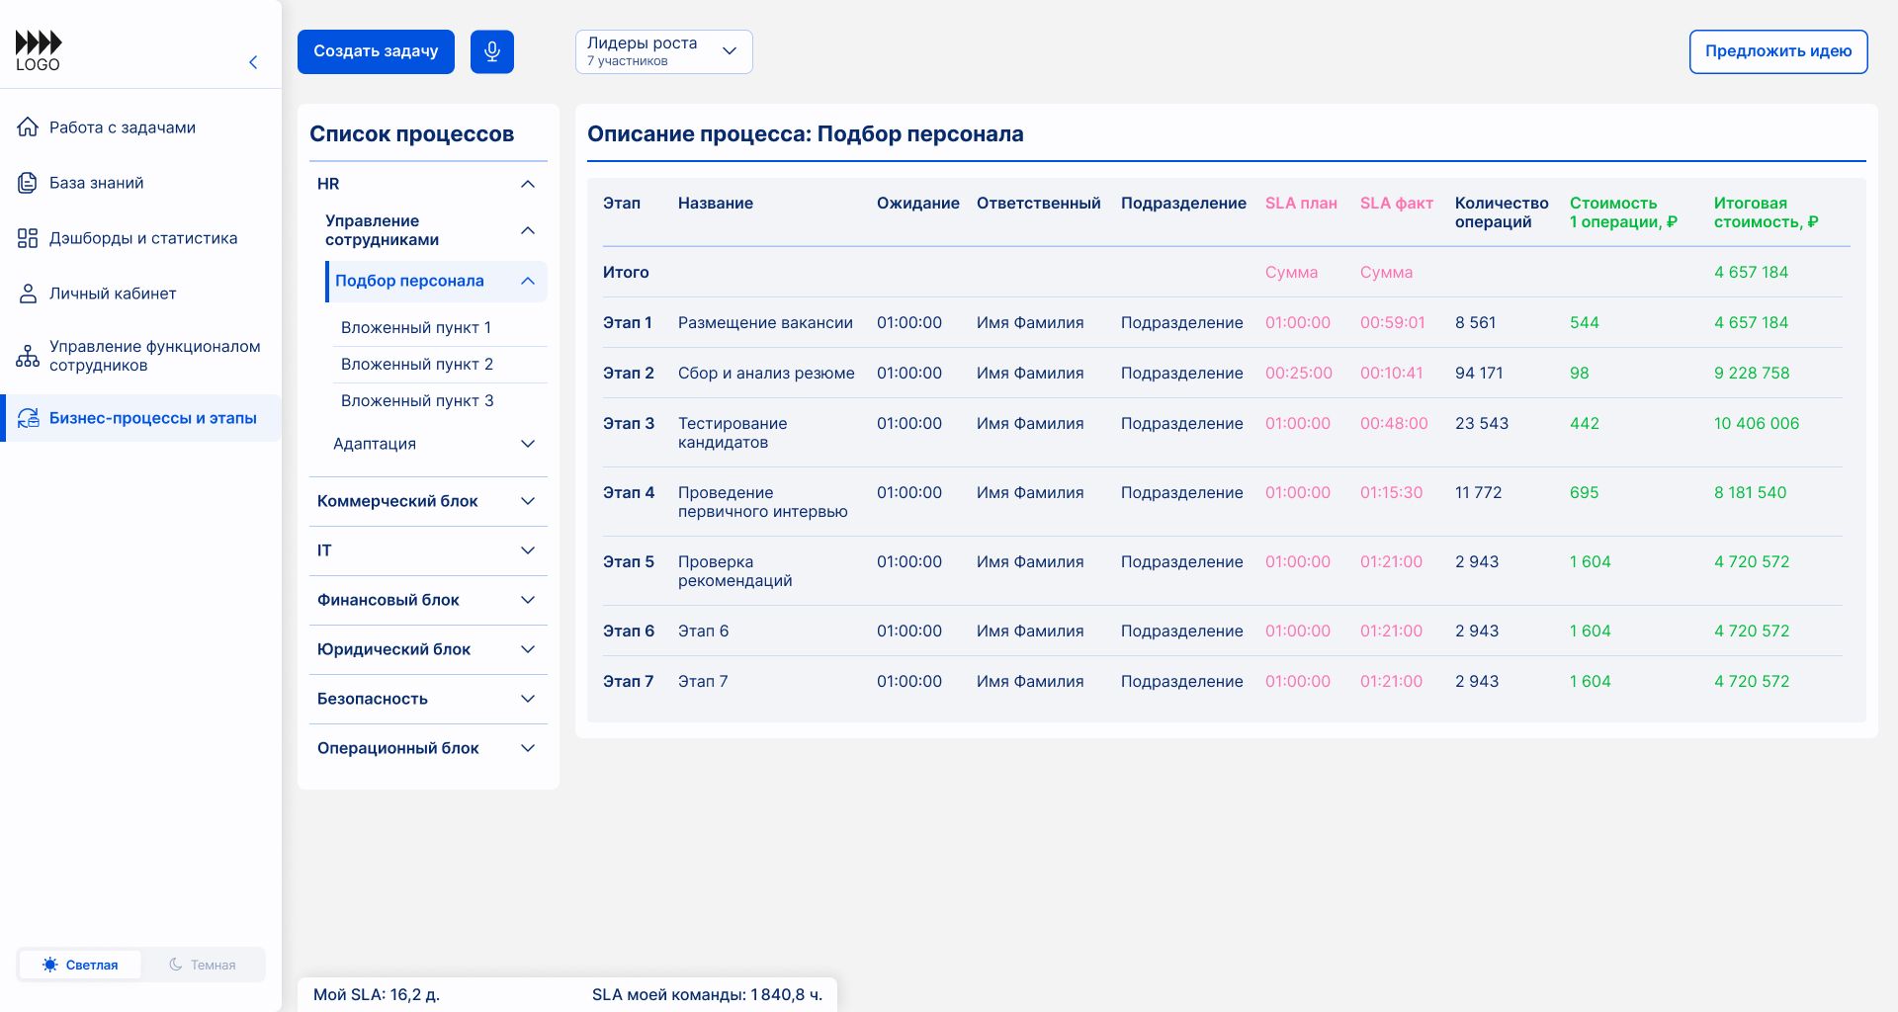Viewport: 1898px width, 1012px height.
Task: Collapse the Подбор персонала tree item
Action: 527,282
